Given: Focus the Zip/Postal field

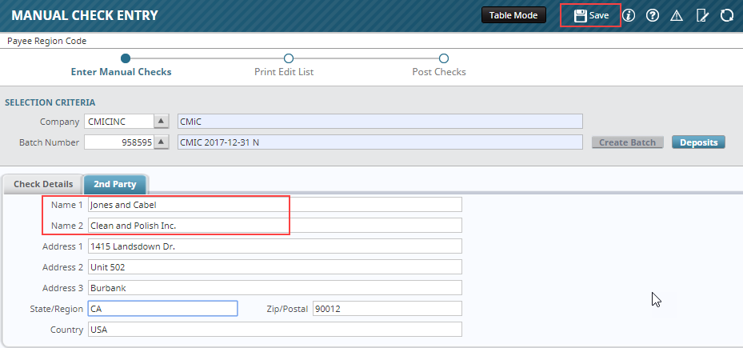Looking at the screenshot, I should click(386, 309).
